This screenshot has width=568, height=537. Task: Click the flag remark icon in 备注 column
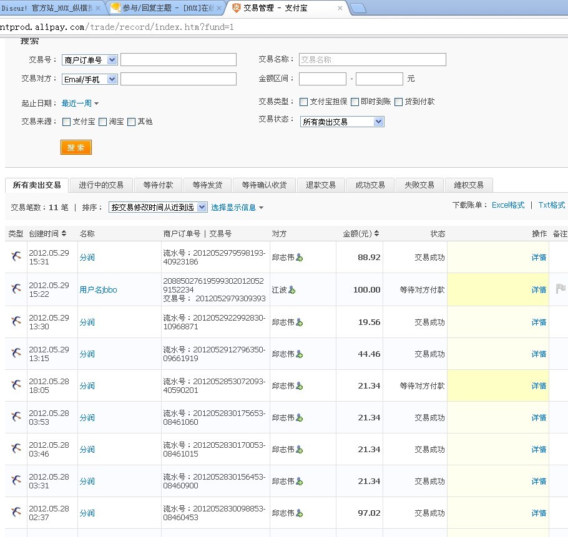(560, 289)
